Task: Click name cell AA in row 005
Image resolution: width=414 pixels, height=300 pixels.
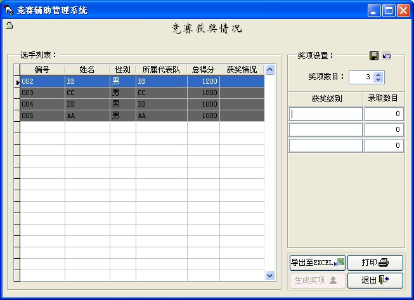Action: [87, 115]
